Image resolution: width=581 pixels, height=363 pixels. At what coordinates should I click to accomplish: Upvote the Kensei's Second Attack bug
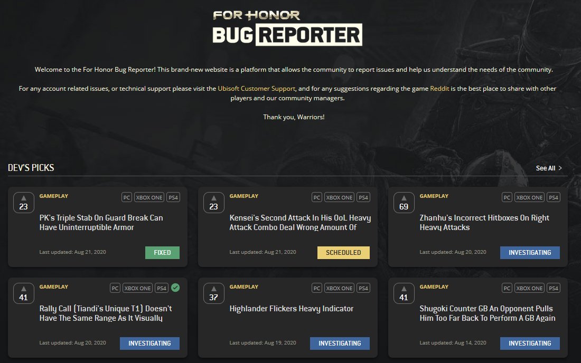(213, 203)
